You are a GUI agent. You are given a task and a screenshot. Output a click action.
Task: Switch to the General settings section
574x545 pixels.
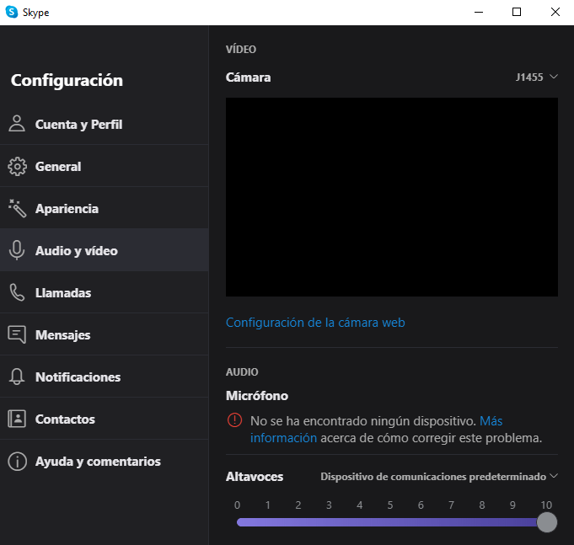[105, 166]
